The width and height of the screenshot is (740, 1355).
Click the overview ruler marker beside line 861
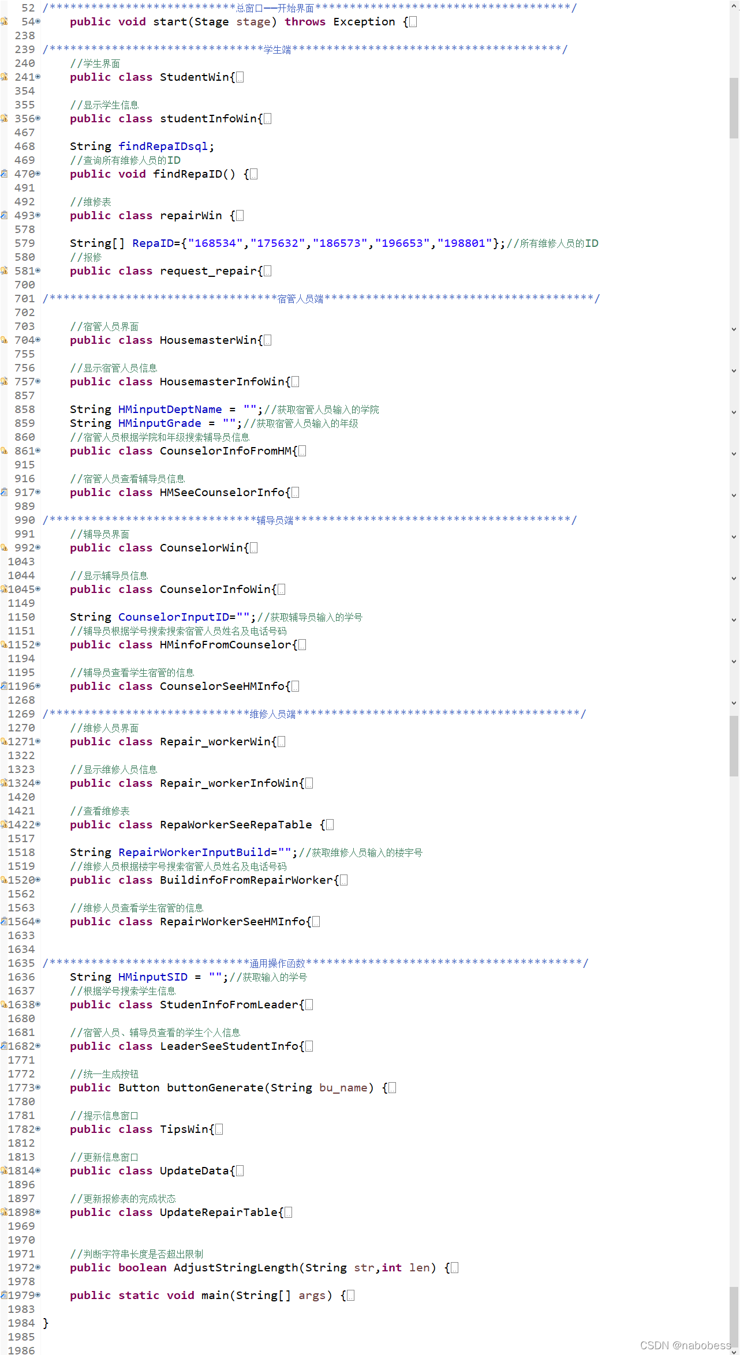point(734,454)
